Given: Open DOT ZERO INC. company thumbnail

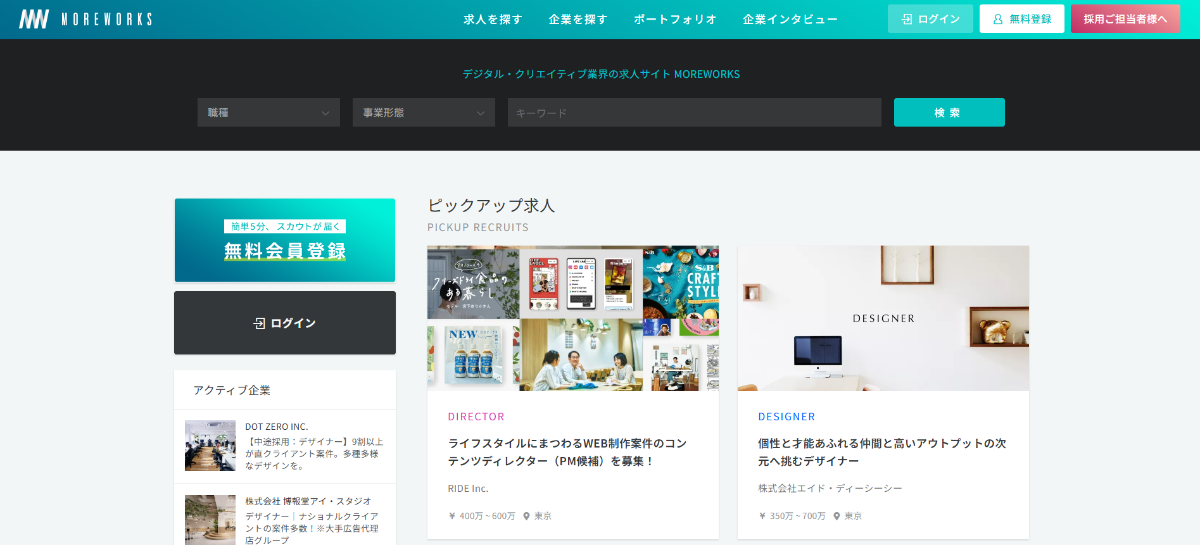Looking at the screenshot, I should [210, 446].
